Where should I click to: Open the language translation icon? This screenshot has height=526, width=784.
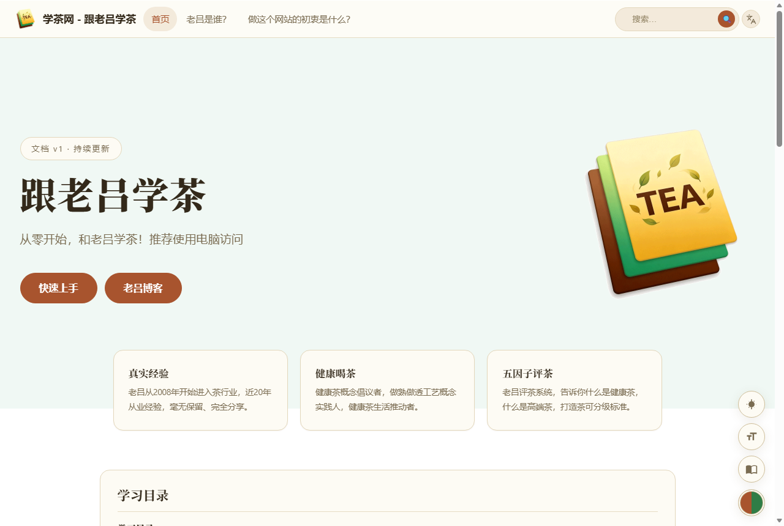pyautogui.click(x=751, y=19)
